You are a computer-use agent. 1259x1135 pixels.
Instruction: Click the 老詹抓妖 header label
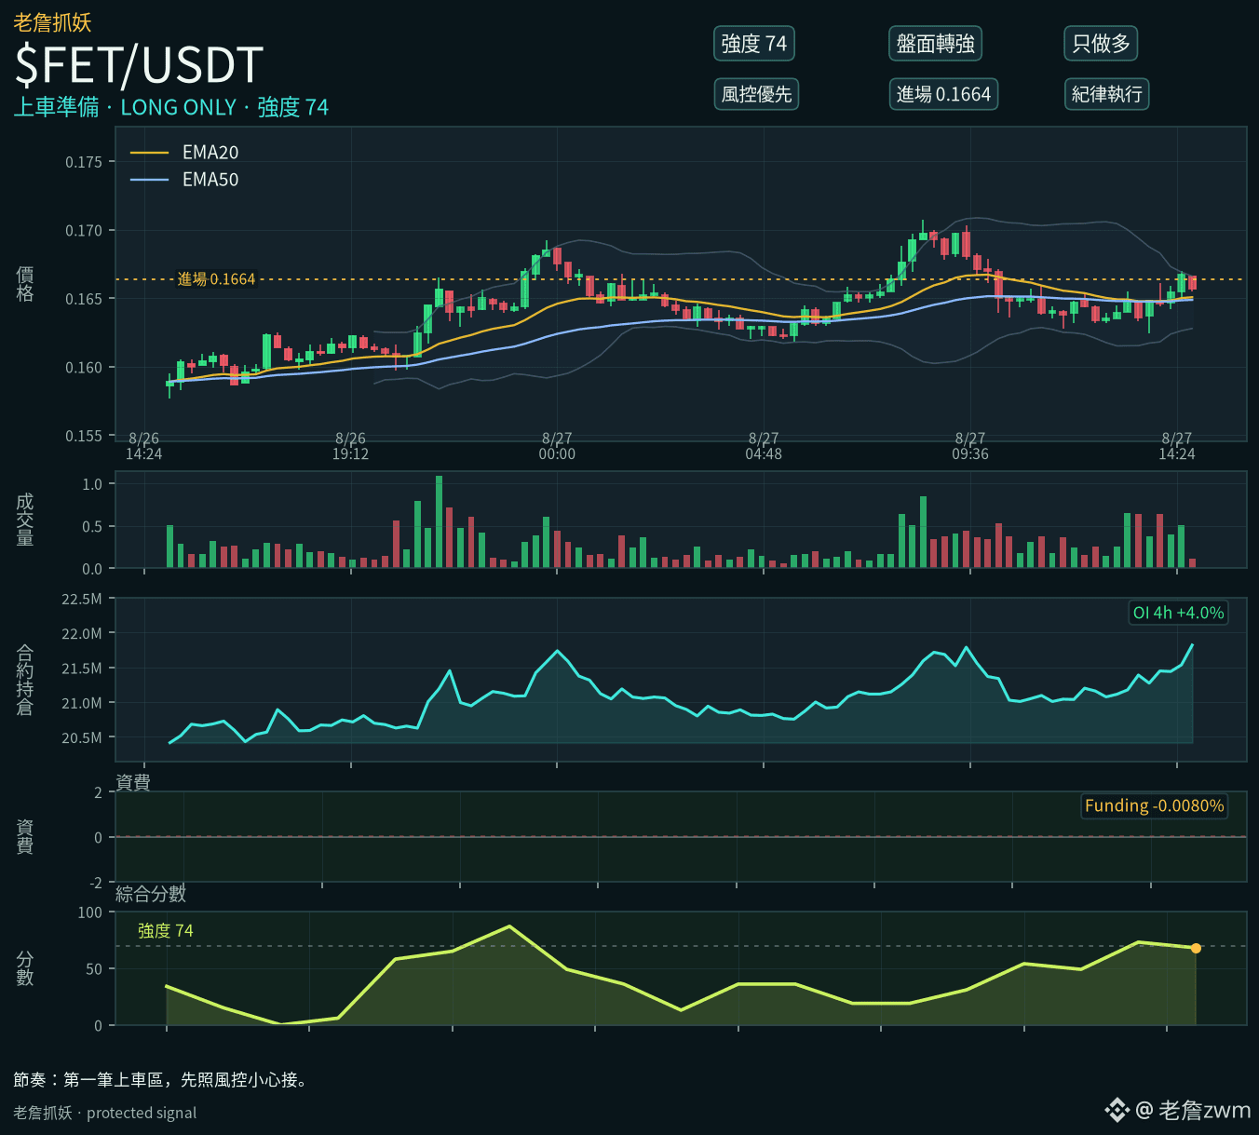pyautogui.click(x=52, y=22)
